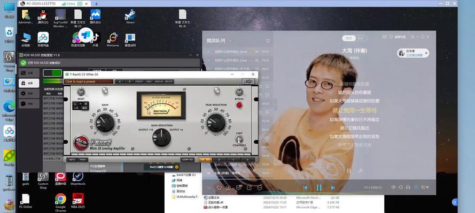Open the 百度网盘 desktop shortcut
This screenshot has height=213, width=475.
coord(43,40)
